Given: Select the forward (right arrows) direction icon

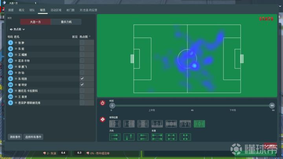Looking at the screenshot, I should coord(115,137).
